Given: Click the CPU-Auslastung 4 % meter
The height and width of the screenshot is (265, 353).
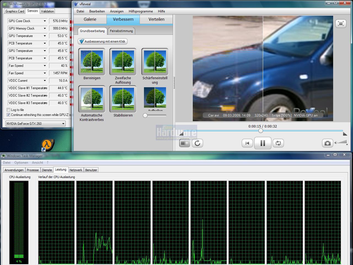Looking at the screenshot, I should click(19, 222).
